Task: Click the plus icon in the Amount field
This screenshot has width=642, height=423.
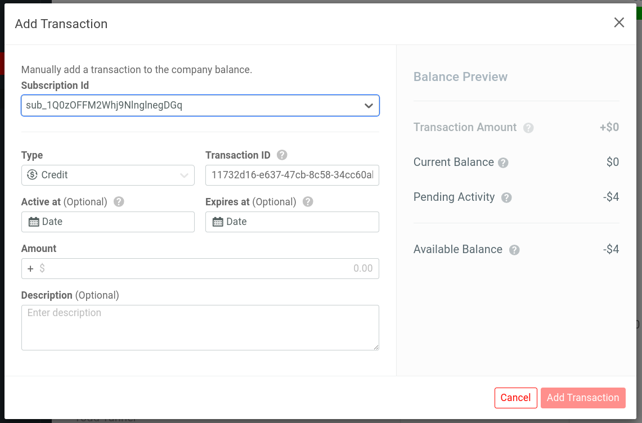Action: click(31, 268)
